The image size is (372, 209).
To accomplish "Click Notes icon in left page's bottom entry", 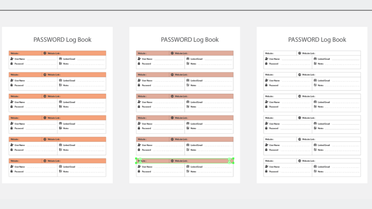I will coord(60,171).
